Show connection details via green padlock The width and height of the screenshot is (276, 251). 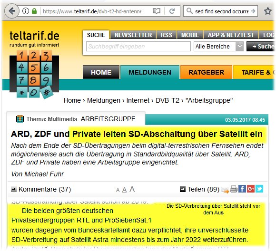(34, 11)
